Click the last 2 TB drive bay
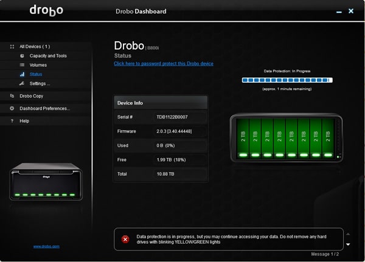The image size is (365, 262). point(328,139)
